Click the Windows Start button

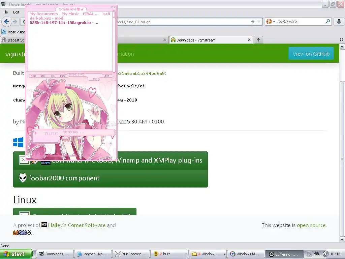[16, 254]
